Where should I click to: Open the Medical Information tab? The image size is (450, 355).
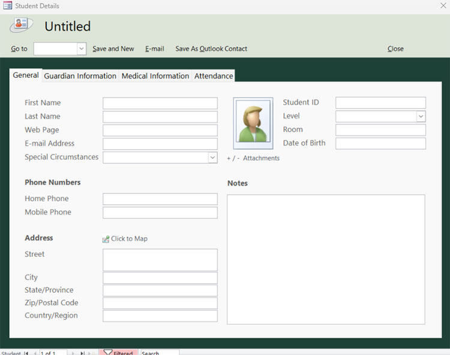155,76
